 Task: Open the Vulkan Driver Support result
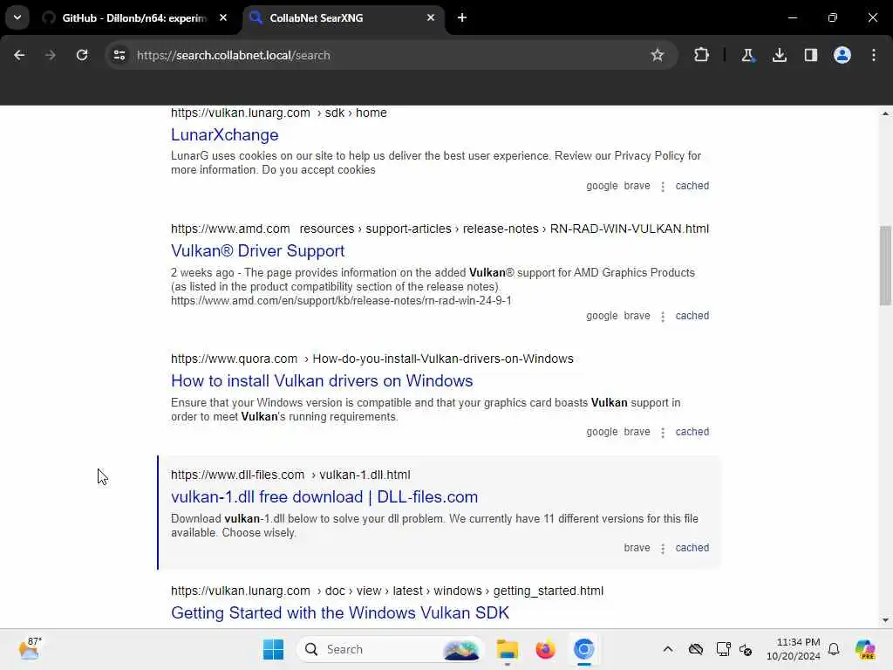pyautogui.click(x=257, y=251)
